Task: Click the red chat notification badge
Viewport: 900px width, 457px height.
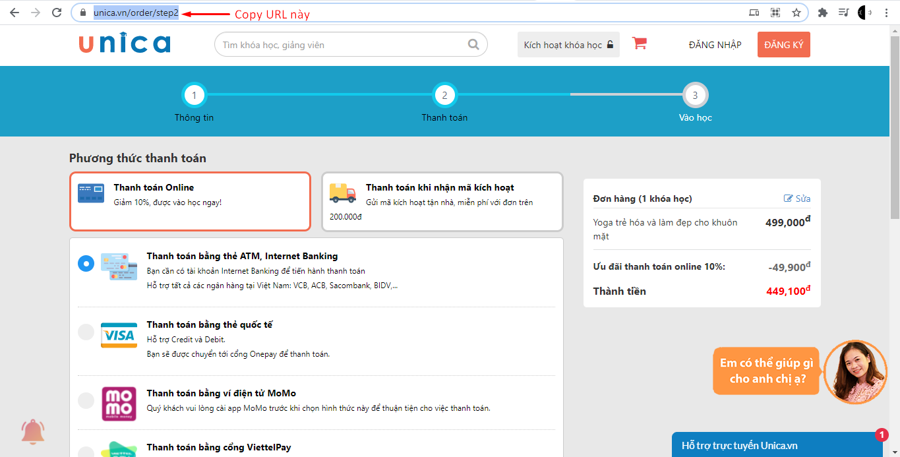Action: pos(882,435)
